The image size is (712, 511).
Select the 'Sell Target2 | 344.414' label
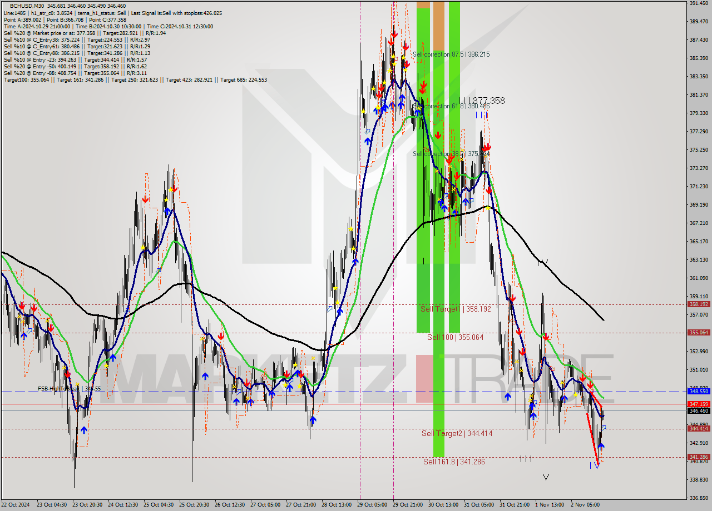click(x=457, y=433)
